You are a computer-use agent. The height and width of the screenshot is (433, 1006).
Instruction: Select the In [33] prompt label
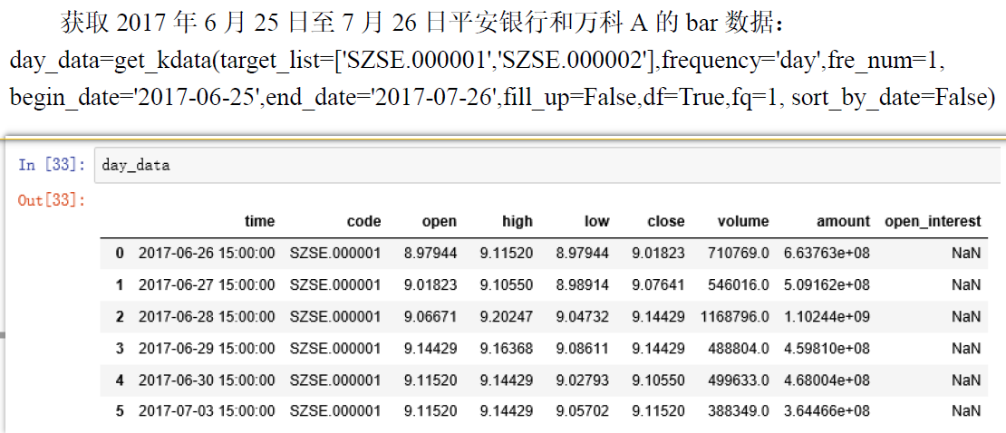[x=52, y=165]
